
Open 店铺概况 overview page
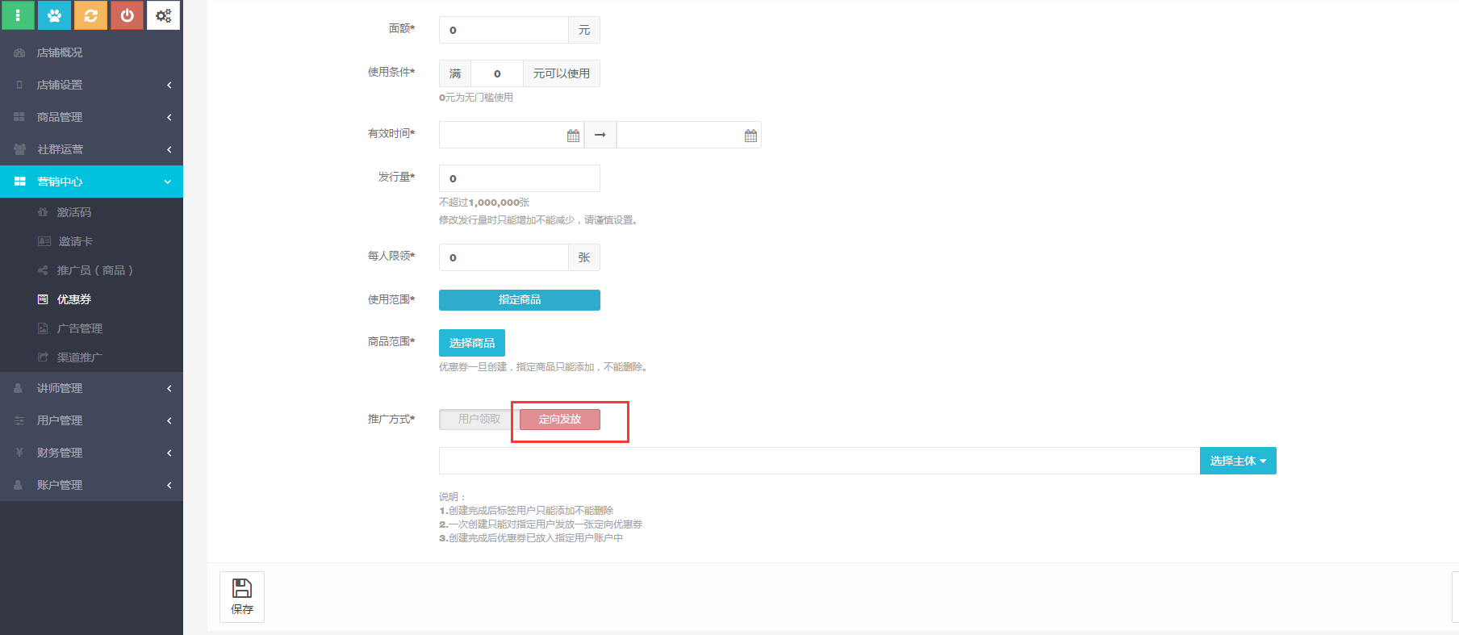(60, 52)
